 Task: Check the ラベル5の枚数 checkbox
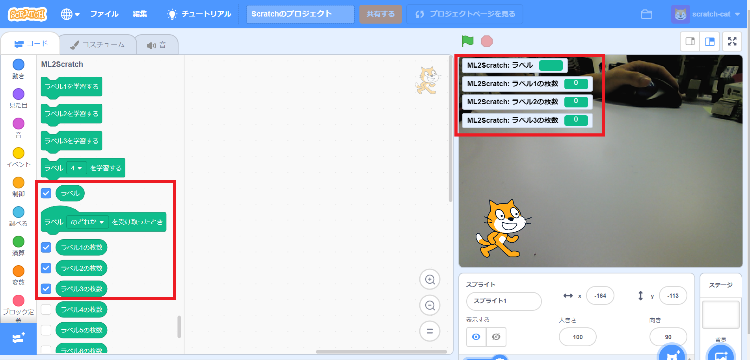click(46, 330)
